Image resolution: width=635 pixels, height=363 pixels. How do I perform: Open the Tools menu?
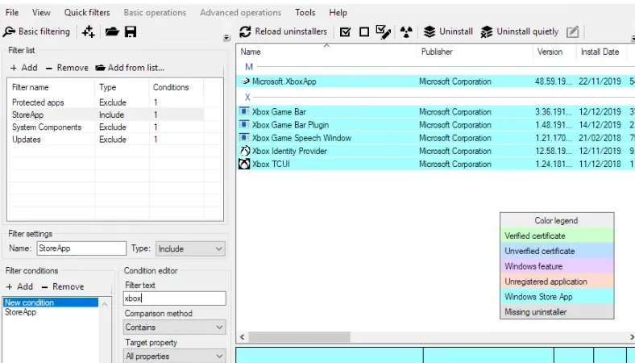click(305, 13)
